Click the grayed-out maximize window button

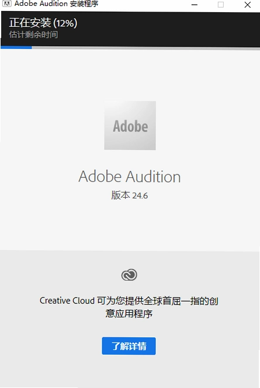coord(221,5)
